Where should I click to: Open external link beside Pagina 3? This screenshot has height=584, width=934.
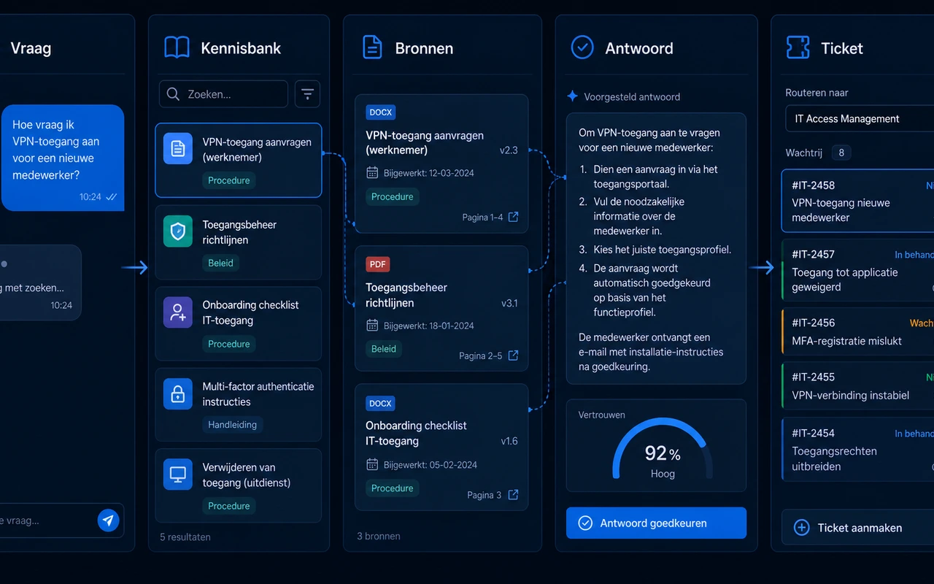(x=513, y=494)
